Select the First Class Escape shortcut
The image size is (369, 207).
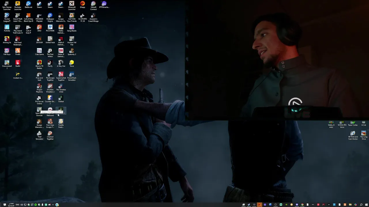50,124
